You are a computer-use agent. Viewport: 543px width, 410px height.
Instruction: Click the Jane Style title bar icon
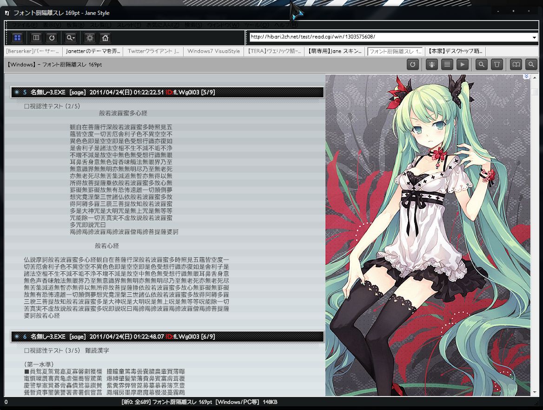(x=7, y=13)
